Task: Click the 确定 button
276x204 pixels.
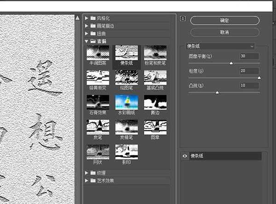Action: (224, 21)
